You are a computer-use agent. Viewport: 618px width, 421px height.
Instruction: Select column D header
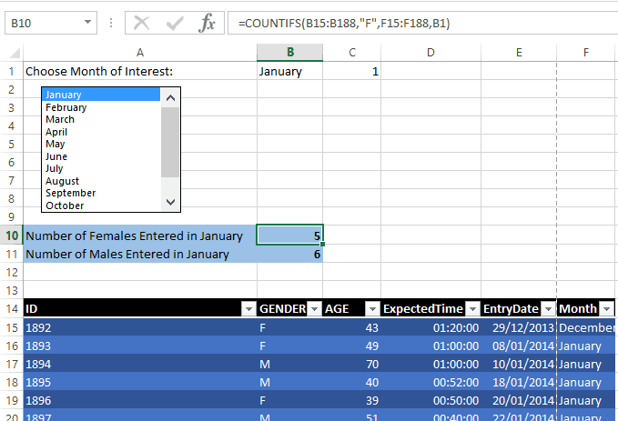(430, 53)
